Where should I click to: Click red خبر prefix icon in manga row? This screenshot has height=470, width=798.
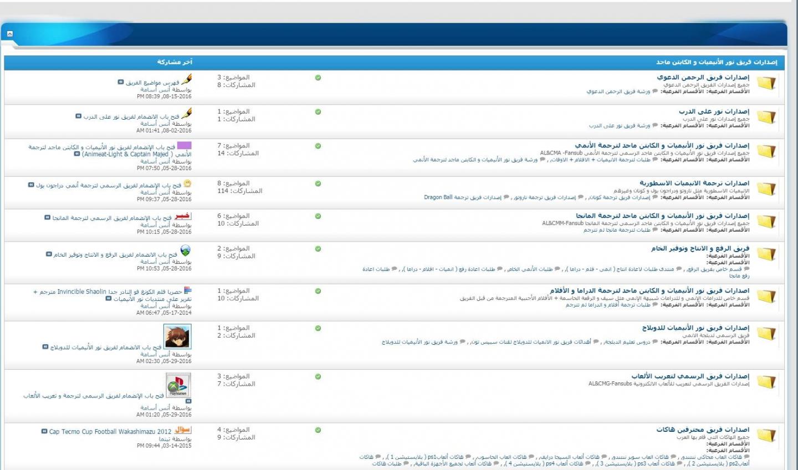[183, 216]
